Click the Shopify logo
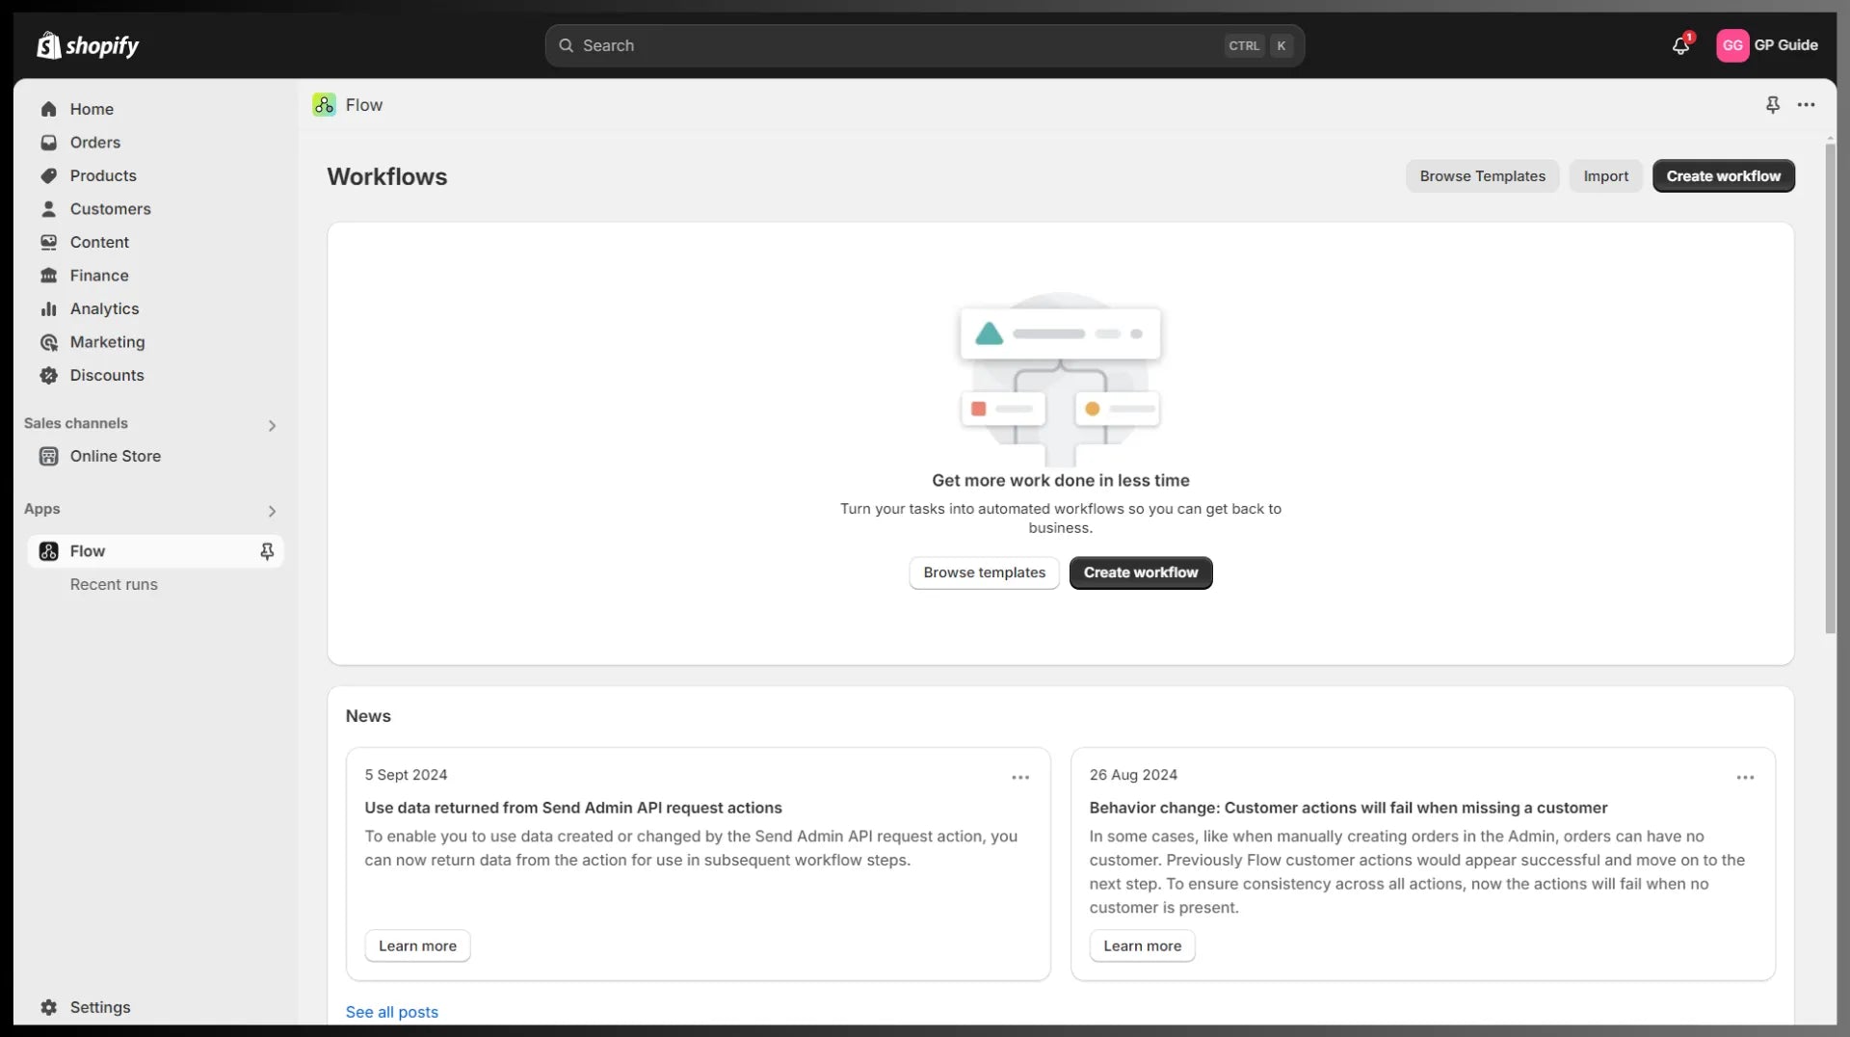Image resolution: width=1850 pixels, height=1037 pixels. tap(88, 45)
